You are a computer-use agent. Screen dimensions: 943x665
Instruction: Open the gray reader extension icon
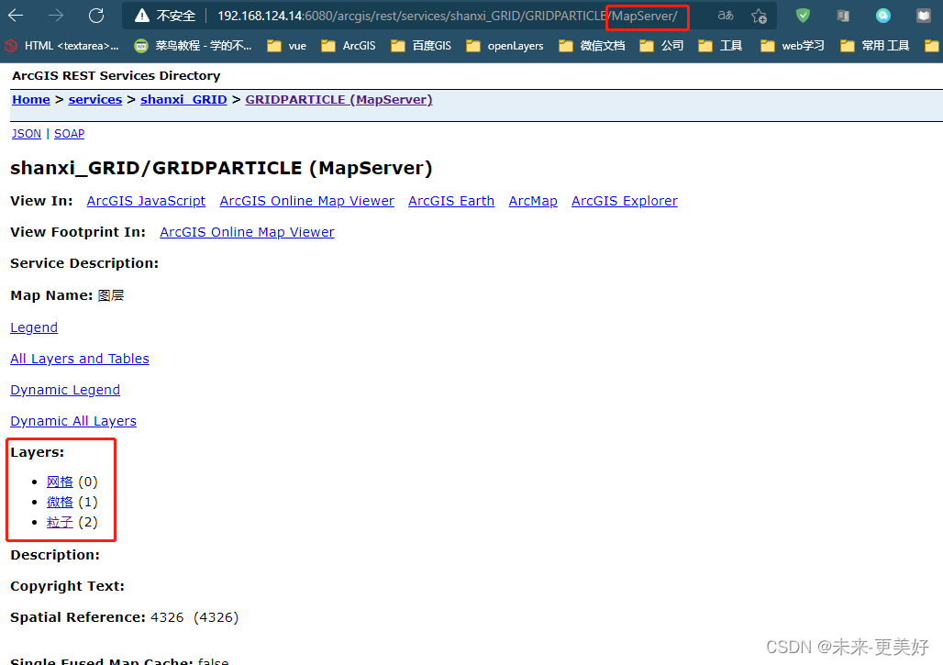(x=843, y=16)
